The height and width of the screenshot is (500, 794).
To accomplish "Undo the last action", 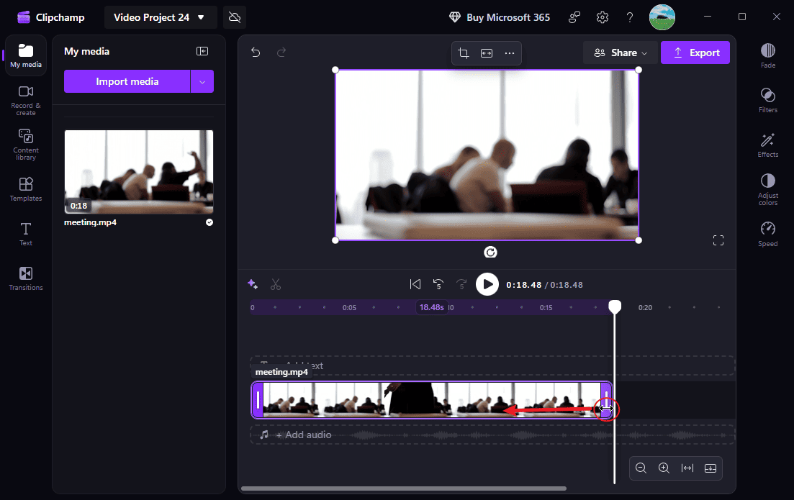I will point(256,52).
